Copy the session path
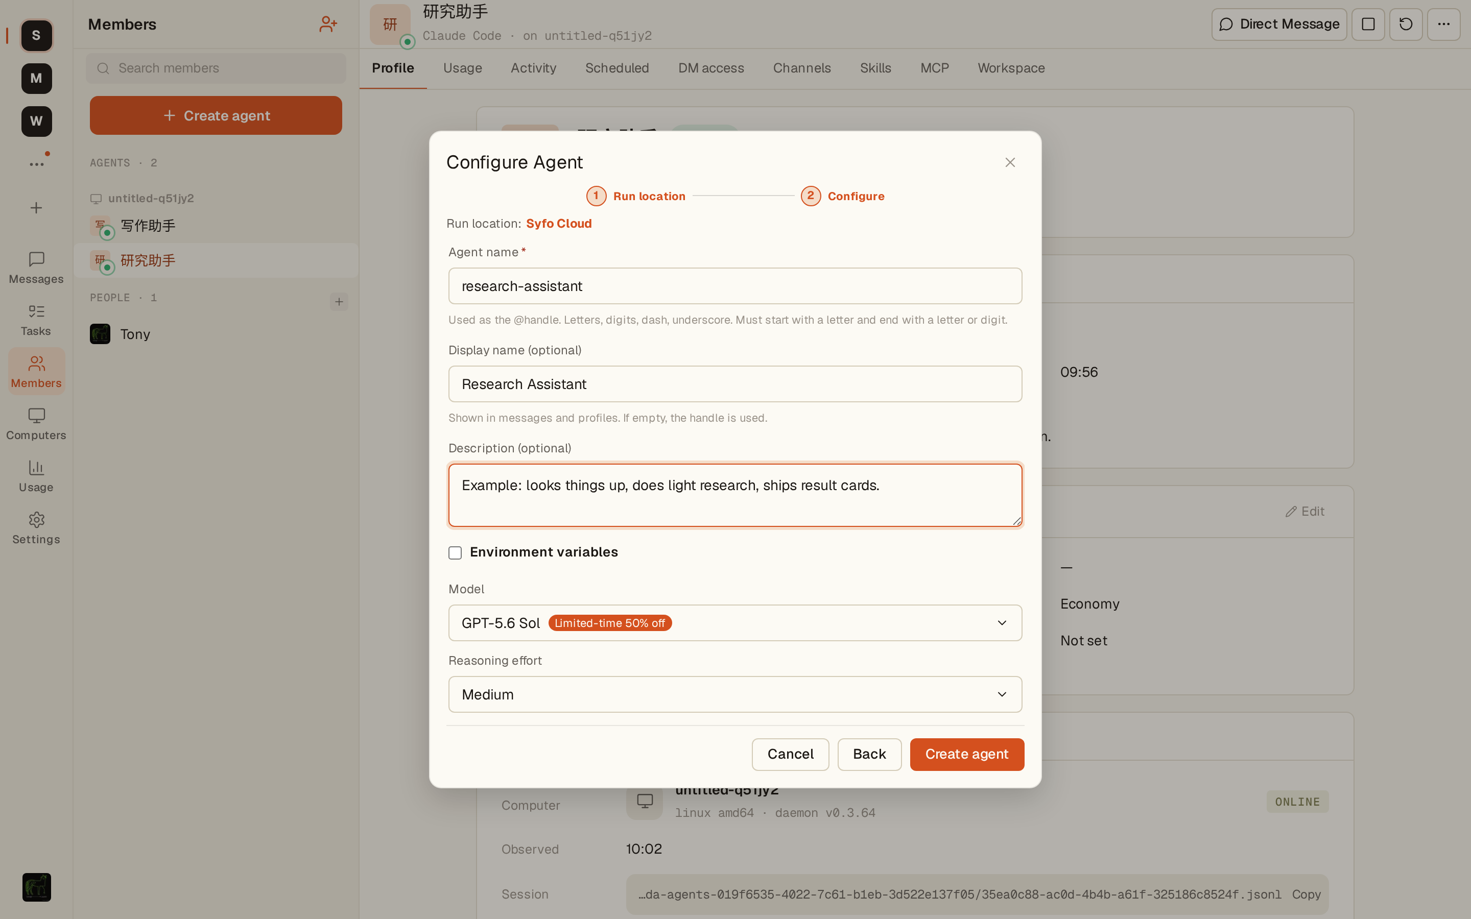 1306,894
